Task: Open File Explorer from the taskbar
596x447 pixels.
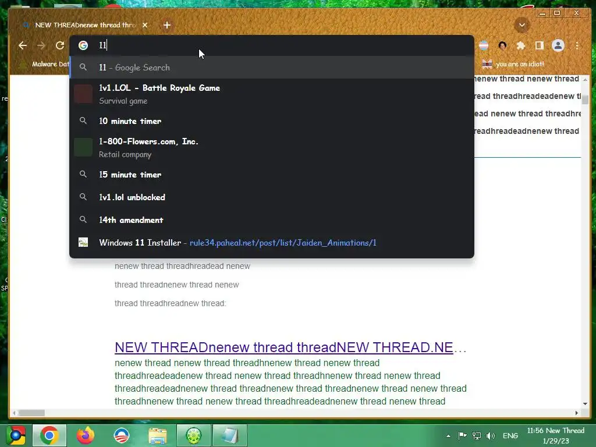Action: (x=157, y=436)
